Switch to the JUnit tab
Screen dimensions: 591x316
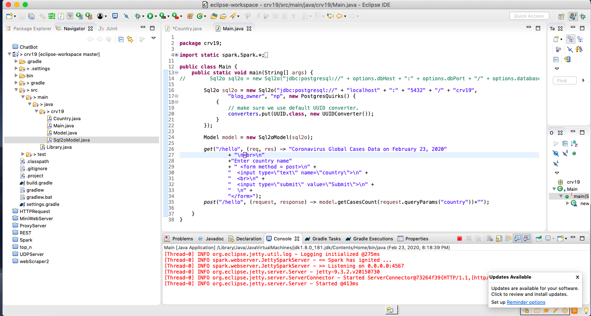[108, 29]
